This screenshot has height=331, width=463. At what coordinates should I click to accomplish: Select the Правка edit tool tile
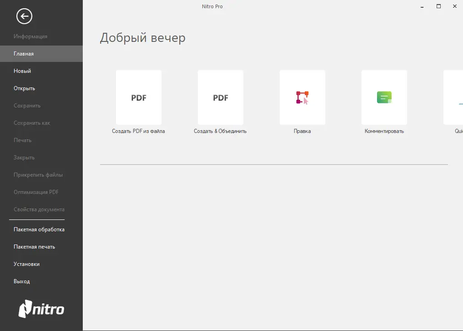pos(302,97)
